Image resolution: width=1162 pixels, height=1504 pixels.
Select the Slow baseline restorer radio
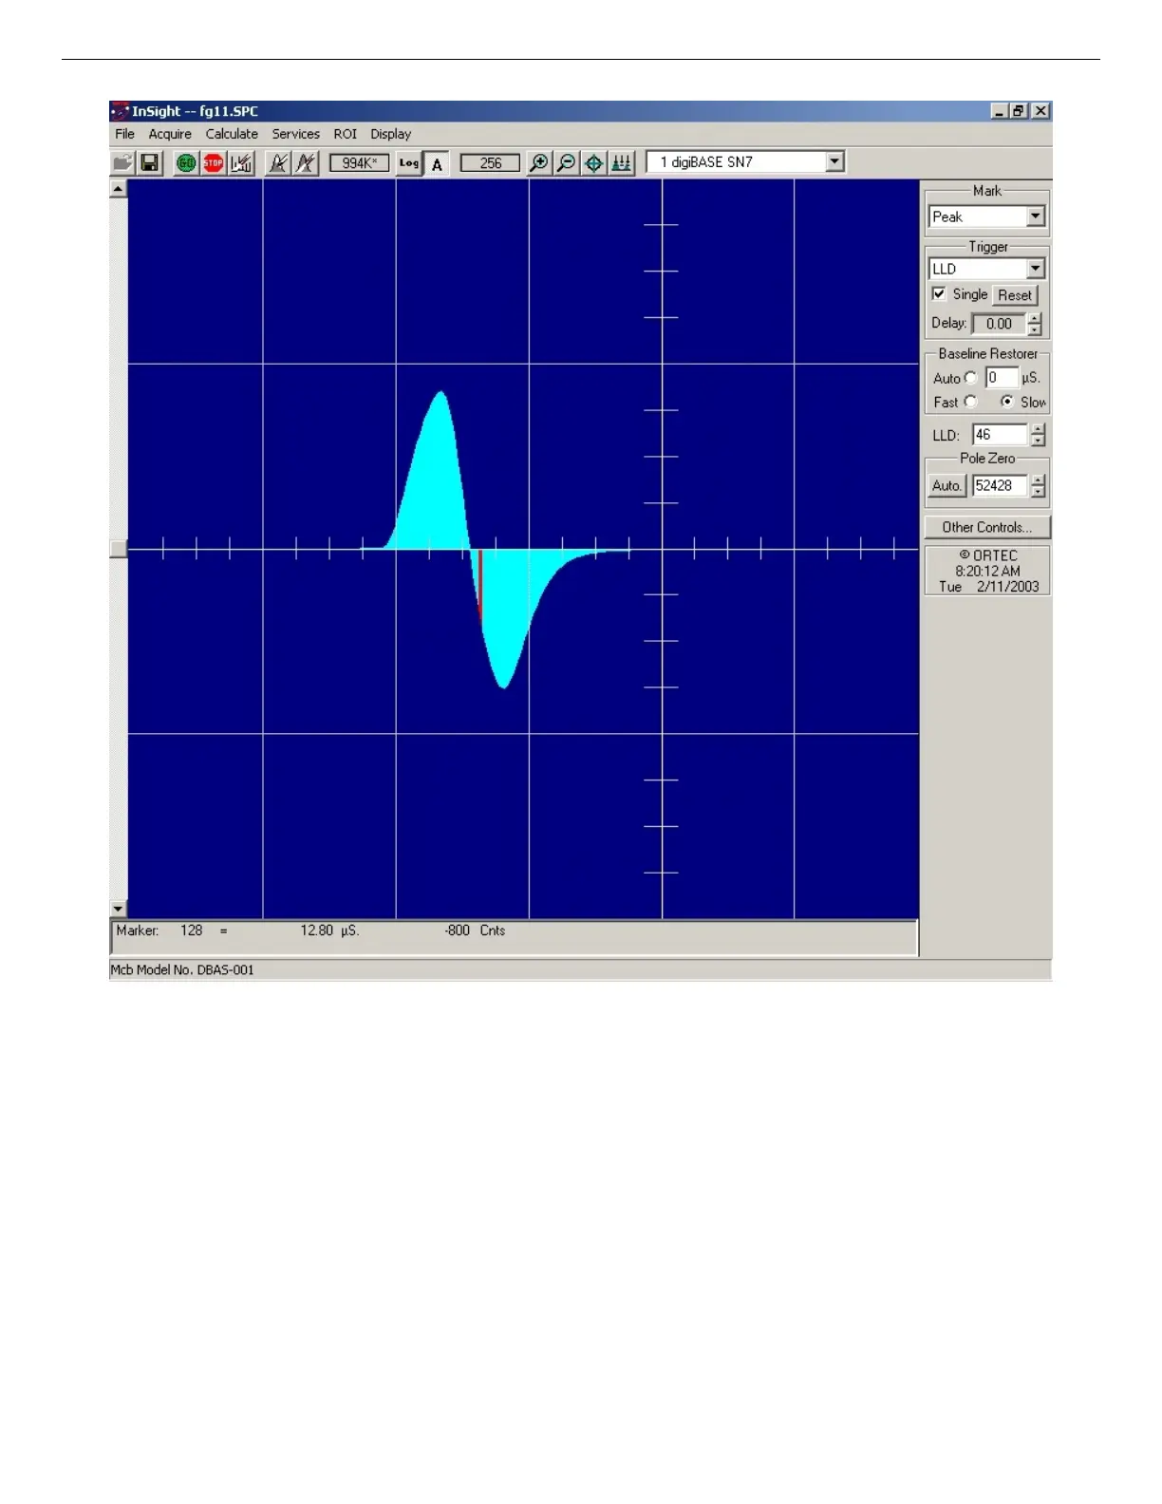(x=1006, y=402)
